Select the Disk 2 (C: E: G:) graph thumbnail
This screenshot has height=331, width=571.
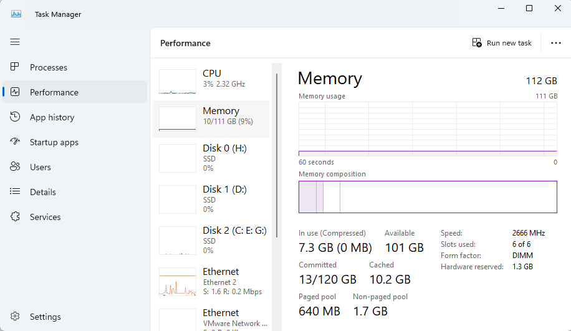click(x=177, y=241)
